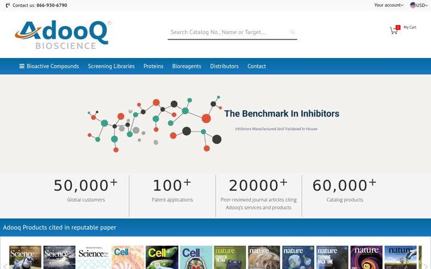The image size is (431, 269).
Task: Open the green nature cover
Action: 230,257
